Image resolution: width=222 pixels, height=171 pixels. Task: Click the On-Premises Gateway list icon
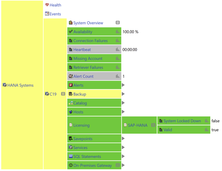tap(118, 165)
